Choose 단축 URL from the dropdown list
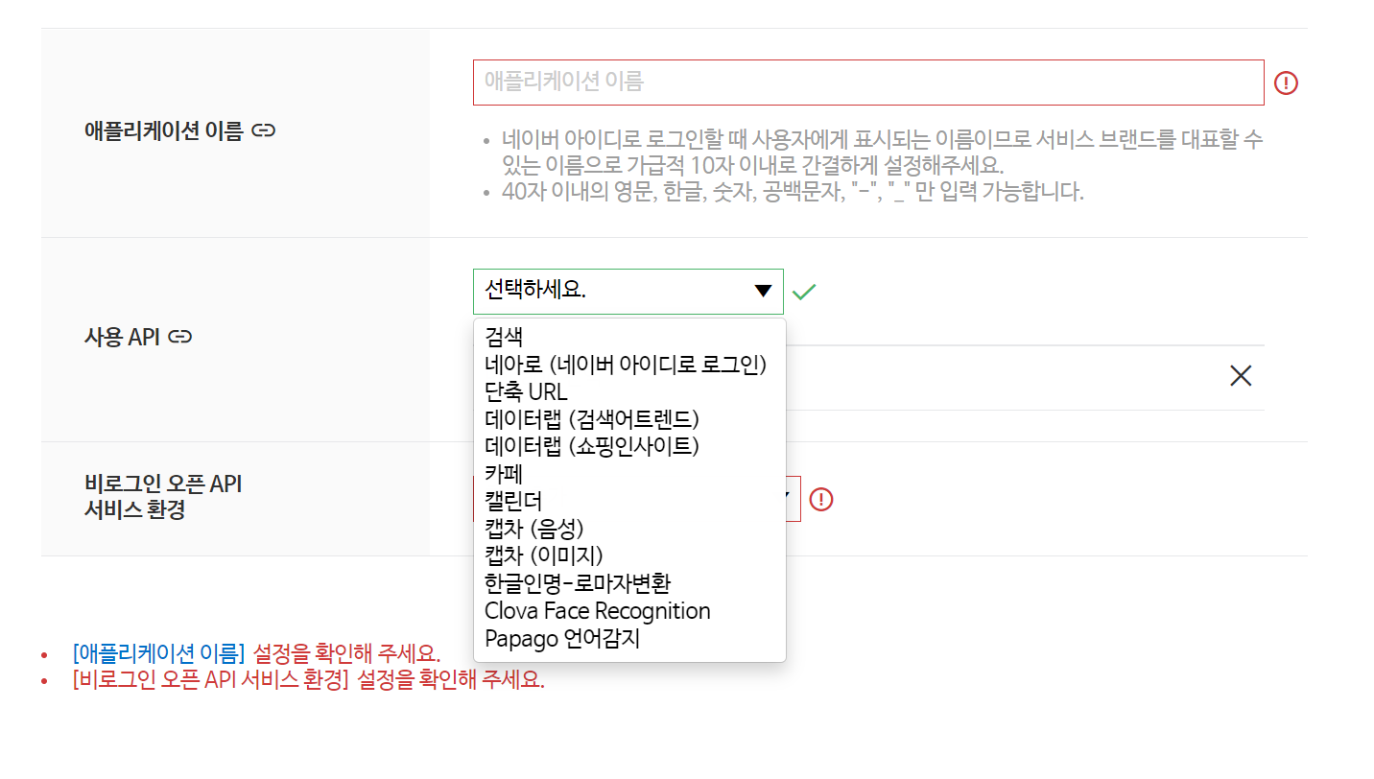 coord(526,391)
